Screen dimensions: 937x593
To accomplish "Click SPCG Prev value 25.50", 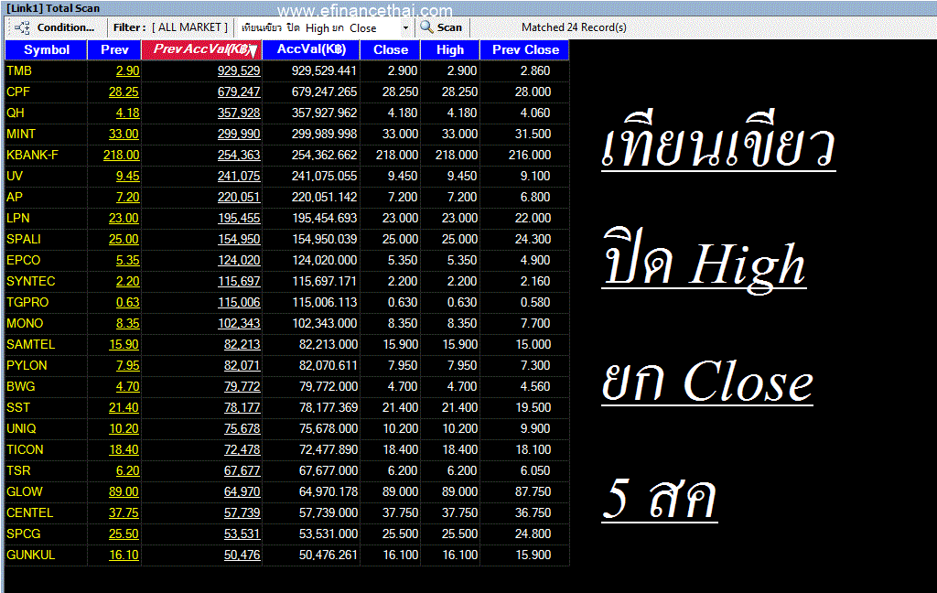I will click(x=124, y=534).
